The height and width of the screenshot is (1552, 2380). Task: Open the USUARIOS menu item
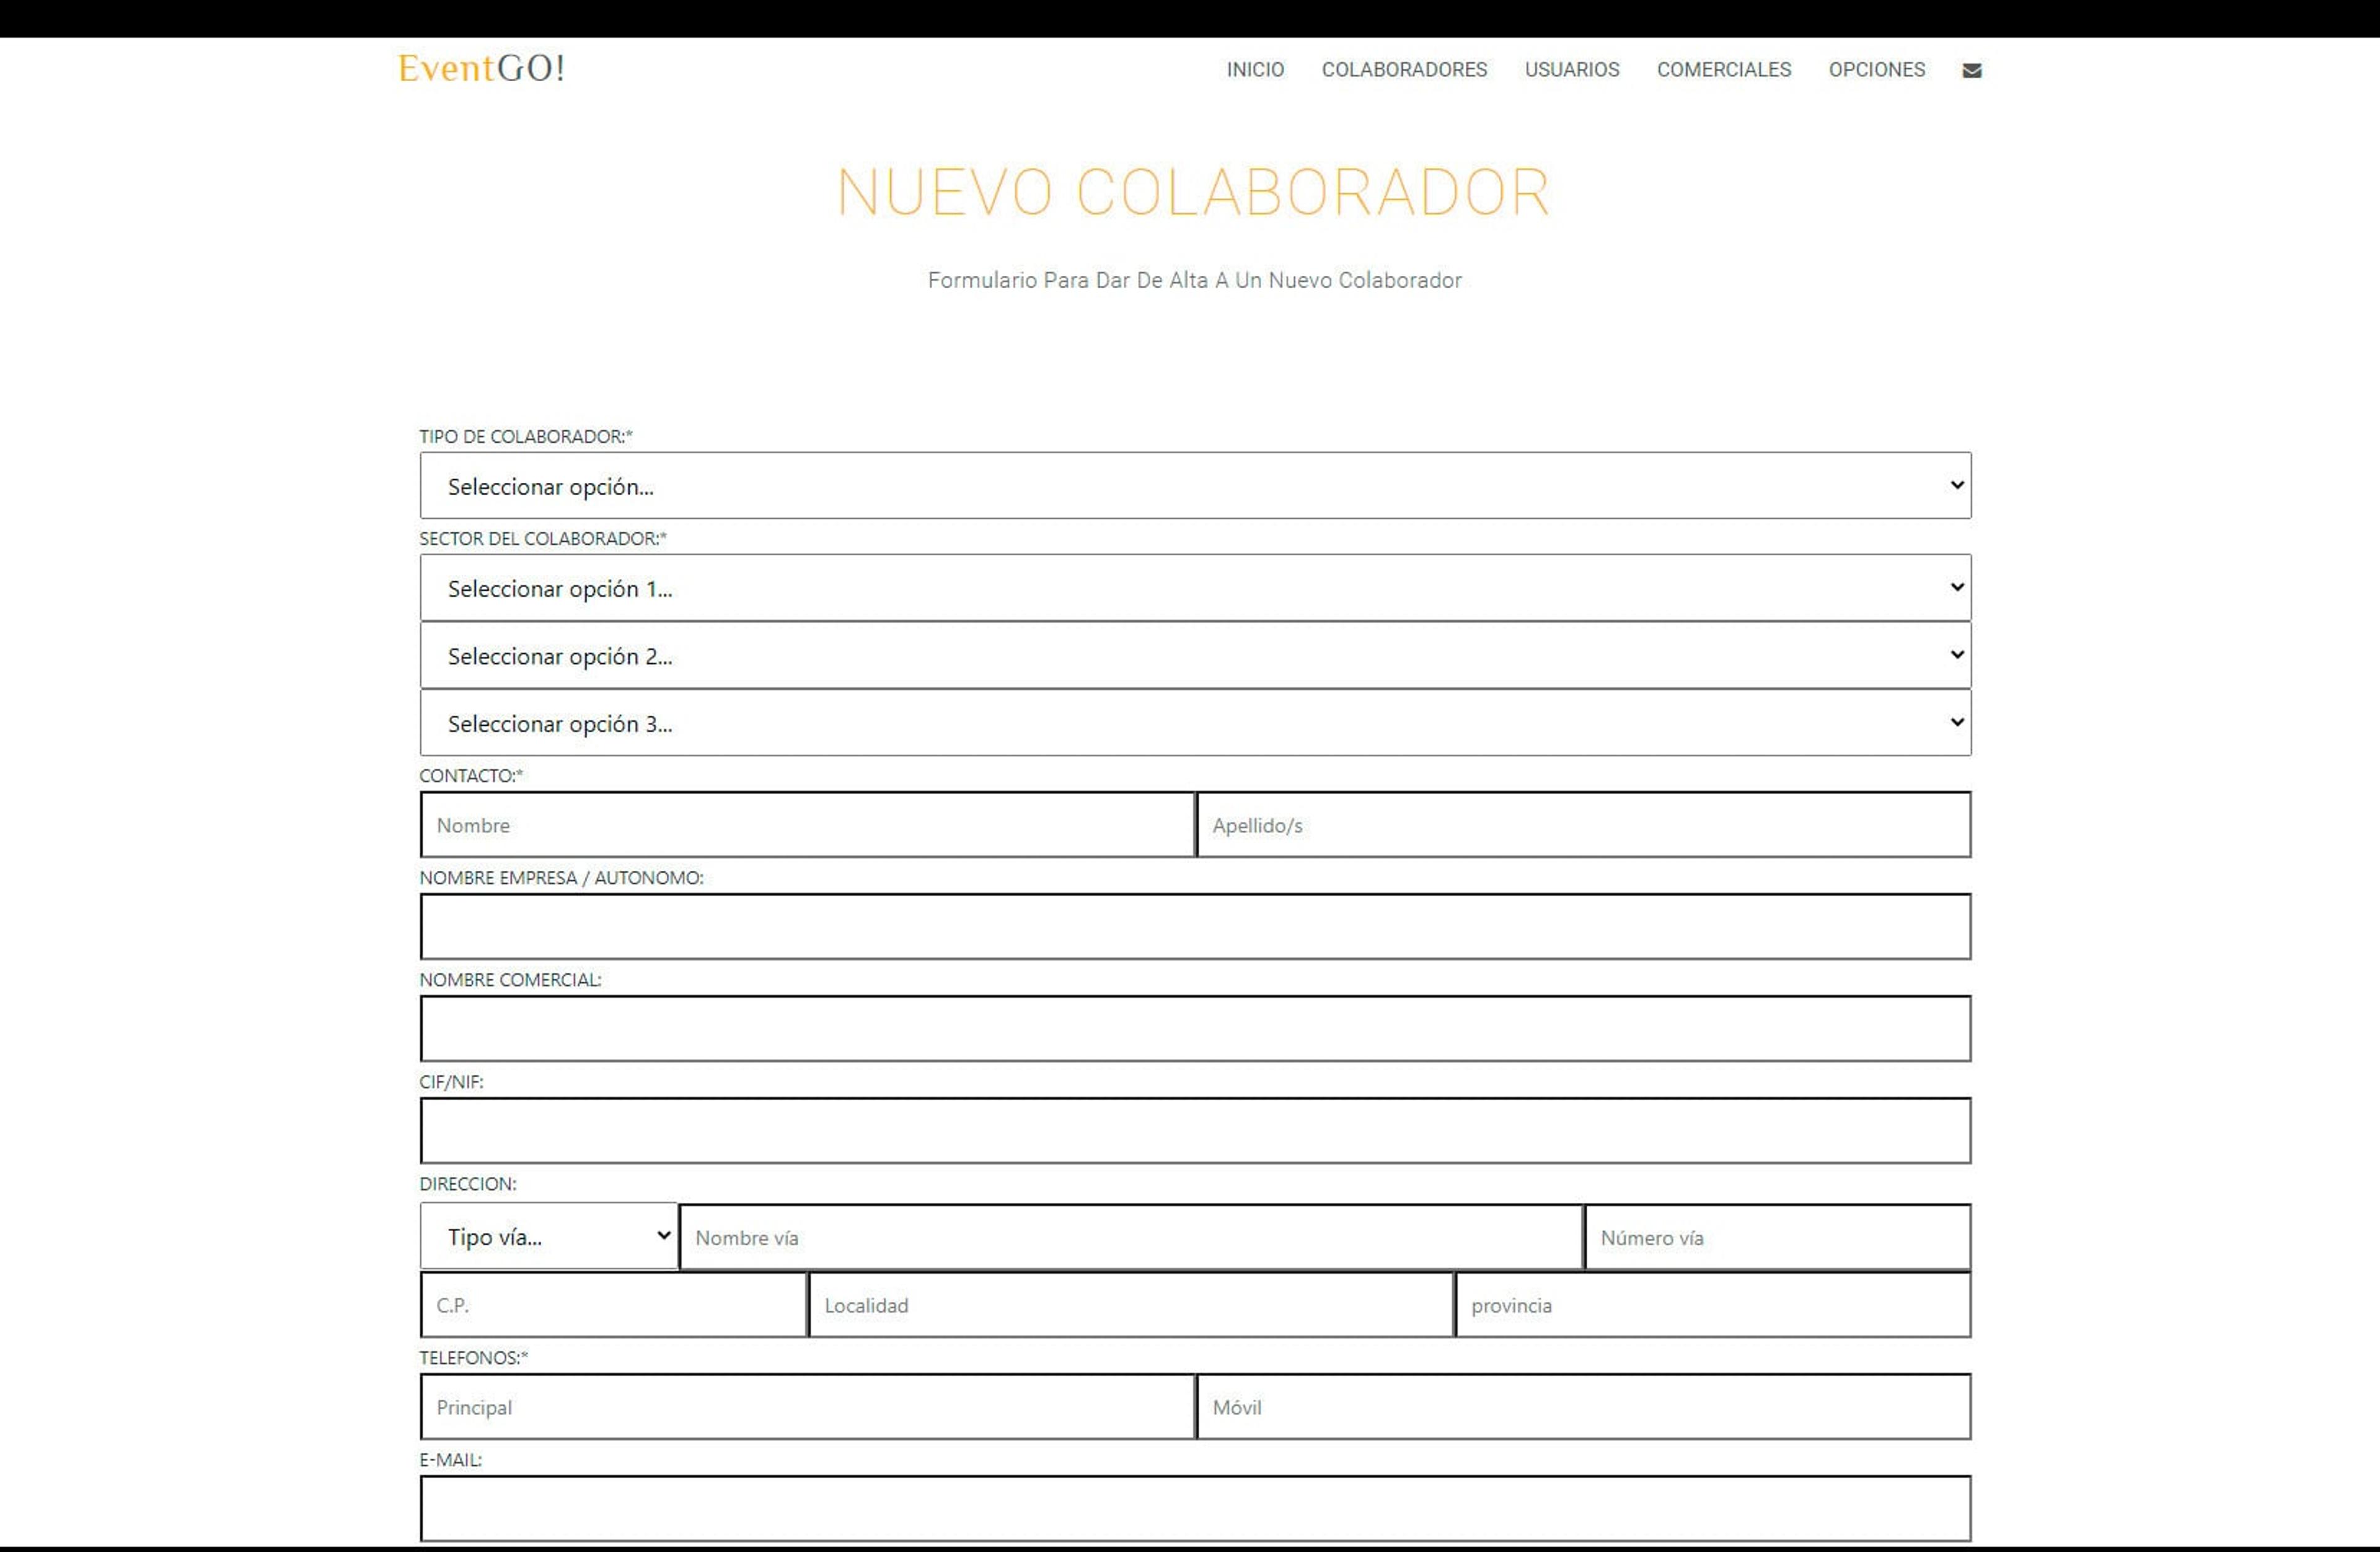1571,70
